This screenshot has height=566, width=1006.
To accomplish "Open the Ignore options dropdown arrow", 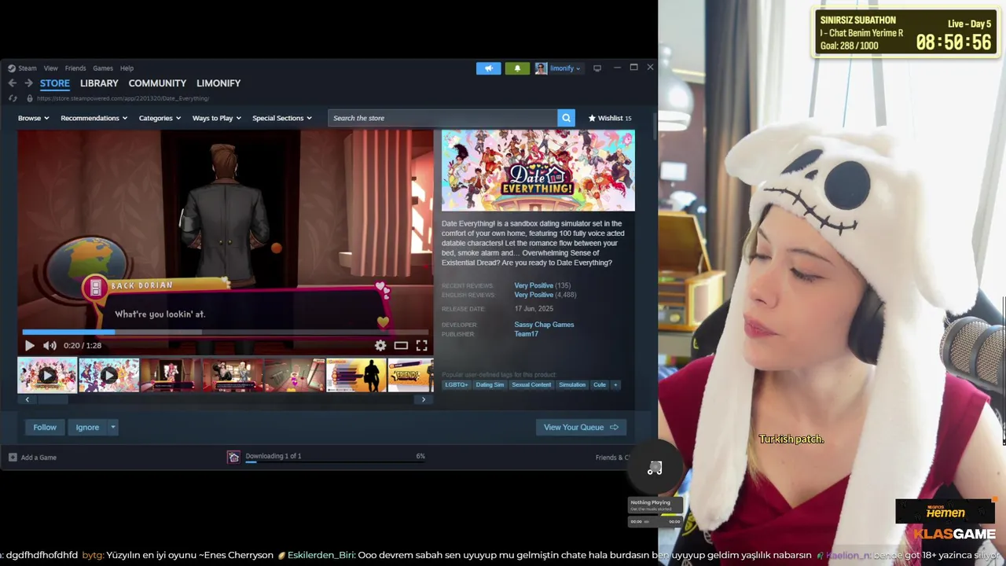I will coord(112,427).
